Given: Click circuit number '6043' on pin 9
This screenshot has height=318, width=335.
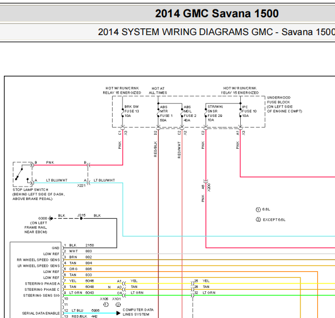Looking at the screenshot, I should coord(90,292).
